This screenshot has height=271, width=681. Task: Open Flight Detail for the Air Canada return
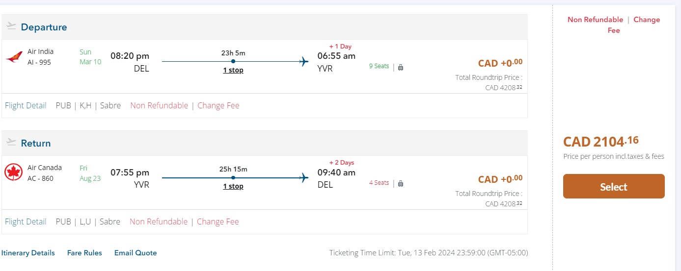(26, 222)
